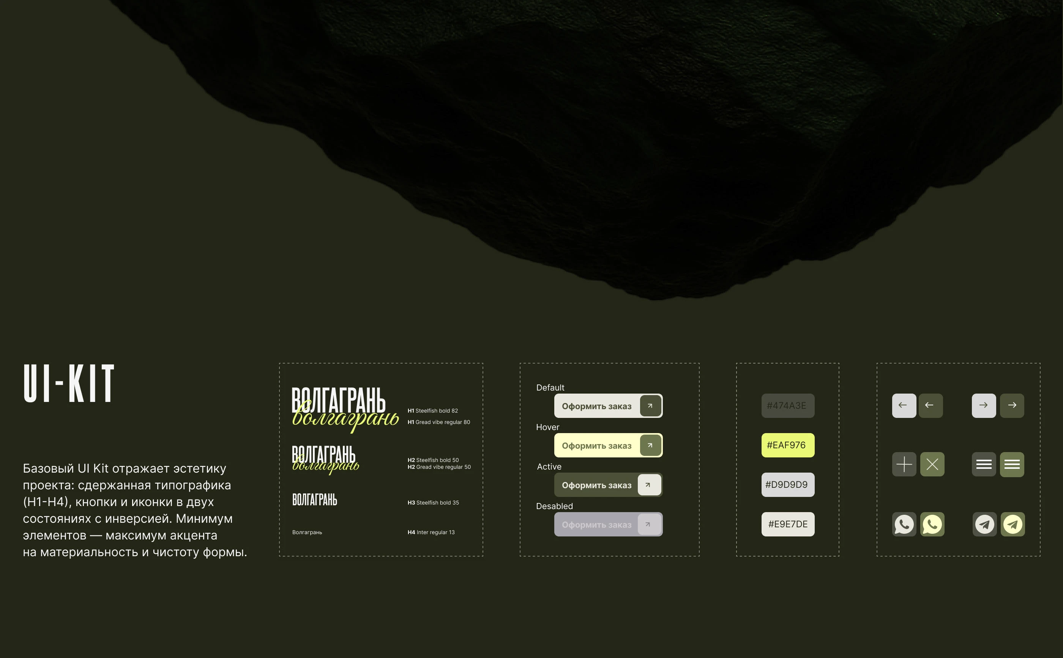Select the #EAF976 yellow color swatch
Screen dimensions: 1063x658
pyautogui.click(x=787, y=445)
